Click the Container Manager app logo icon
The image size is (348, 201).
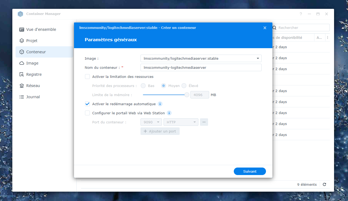[x=20, y=14]
